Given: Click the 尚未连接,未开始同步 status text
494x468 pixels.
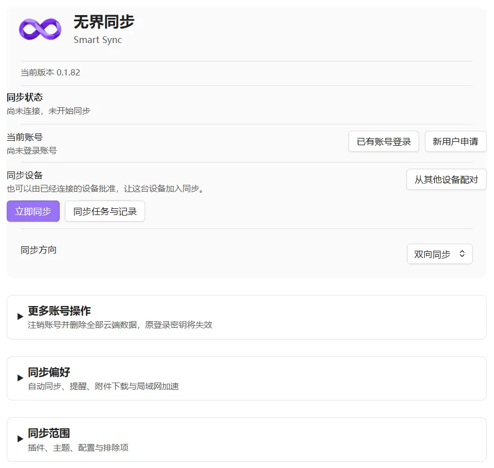Looking at the screenshot, I should [x=49, y=111].
